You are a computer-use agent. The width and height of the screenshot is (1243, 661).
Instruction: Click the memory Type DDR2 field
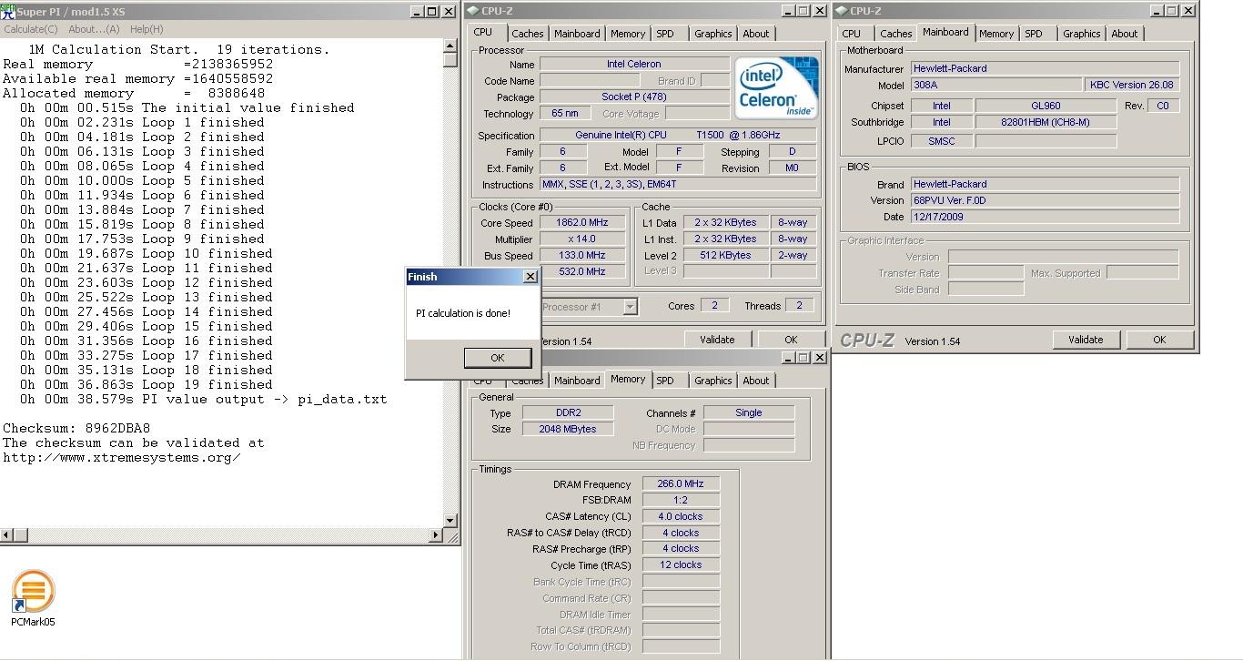pos(568,412)
